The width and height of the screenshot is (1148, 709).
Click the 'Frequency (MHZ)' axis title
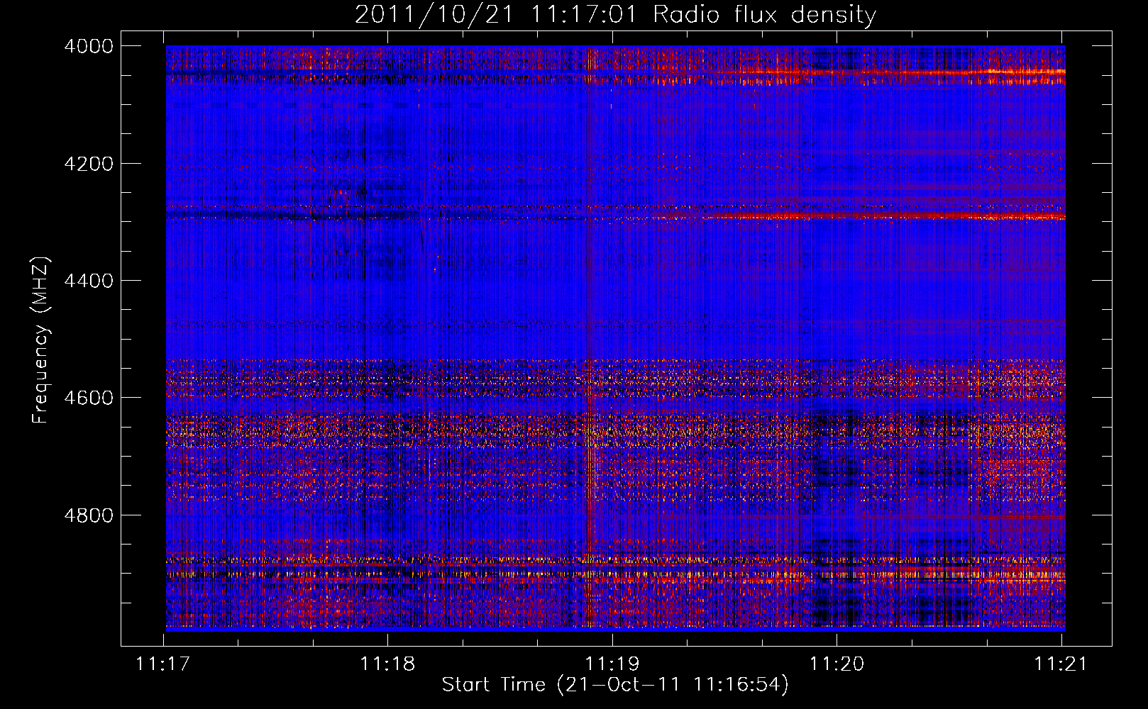pyautogui.click(x=41, y=340)
